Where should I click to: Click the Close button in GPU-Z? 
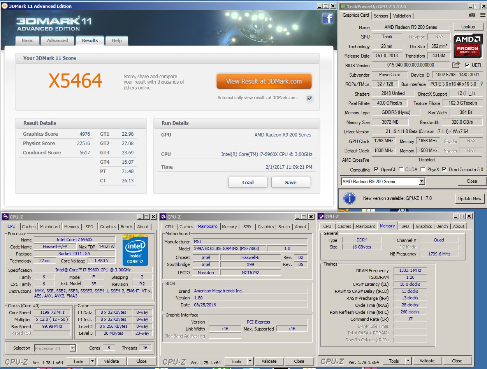pos(472,181)
